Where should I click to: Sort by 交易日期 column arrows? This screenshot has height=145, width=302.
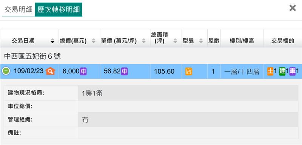(x=52, y=41)
